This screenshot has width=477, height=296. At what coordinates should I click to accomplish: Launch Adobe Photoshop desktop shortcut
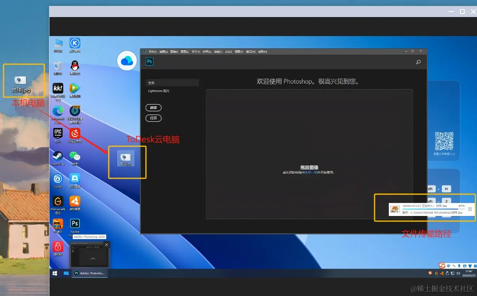click(75, 224)
